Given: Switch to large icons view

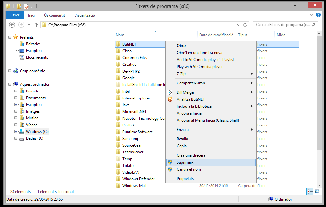Looking at the screenshot, I should 317,191.
